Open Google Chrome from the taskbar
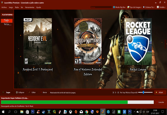This screenshot has height=115, width=167. click(x=87, y=112)
